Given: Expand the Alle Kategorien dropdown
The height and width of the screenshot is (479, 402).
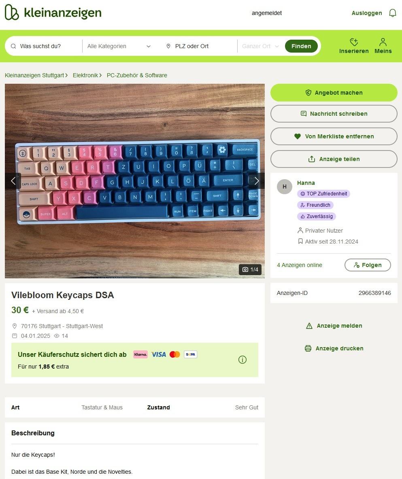Looking at the screenshot, I should 119,46.
